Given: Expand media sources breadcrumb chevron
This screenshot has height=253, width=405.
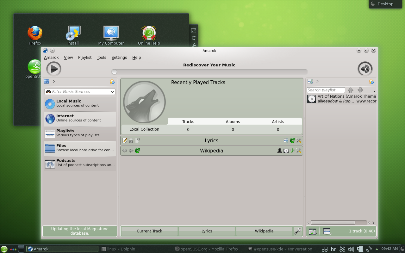Looking at the screenshot, I should [54, 81].
